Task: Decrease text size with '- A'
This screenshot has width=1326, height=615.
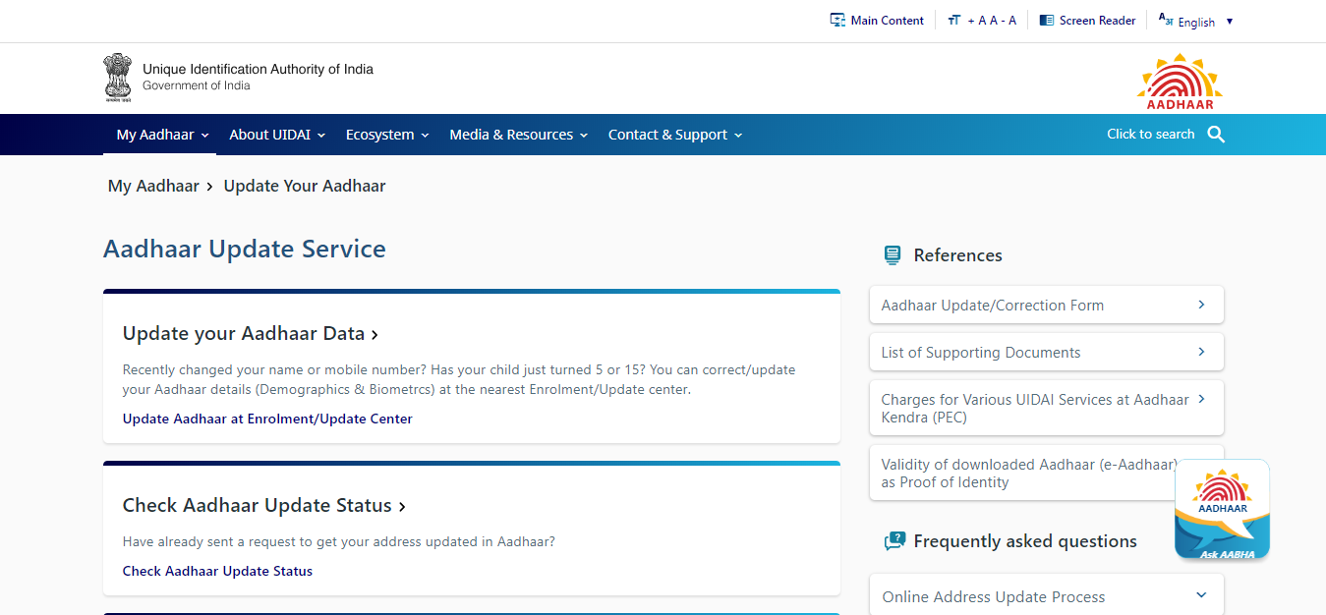Action: tap(1009, 21)
